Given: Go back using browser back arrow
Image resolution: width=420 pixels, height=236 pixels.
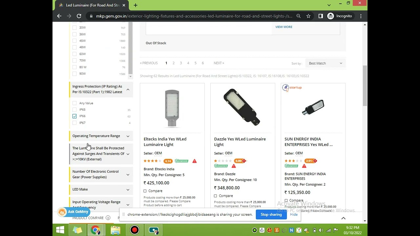Looking at the screenshot, I should 59,16.
